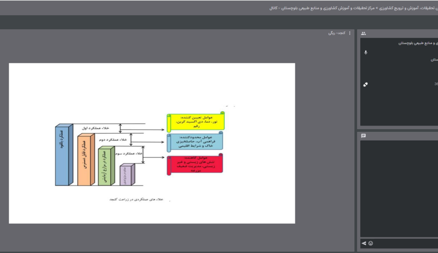Open the attendees pod icon
The width and height of the screenshot is (438, 253).
[x=364, y=34]
